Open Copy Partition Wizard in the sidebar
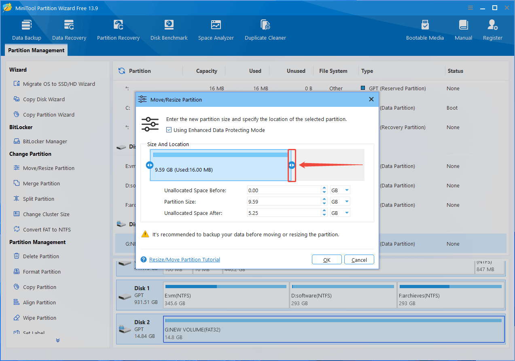Image resolution: width=515 pixels, height=361 pixels. click(x=44, y=115)
